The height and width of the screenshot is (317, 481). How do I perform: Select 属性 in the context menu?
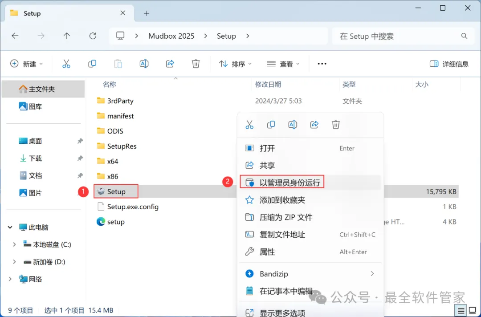(x=310, y=252)
